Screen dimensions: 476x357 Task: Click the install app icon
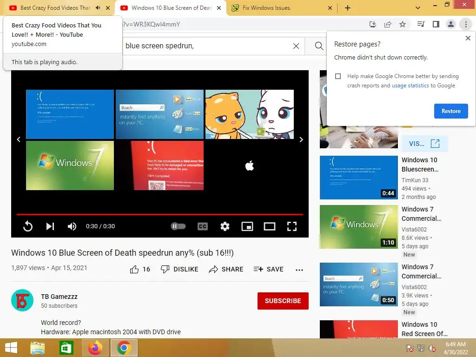pos(372,24)
